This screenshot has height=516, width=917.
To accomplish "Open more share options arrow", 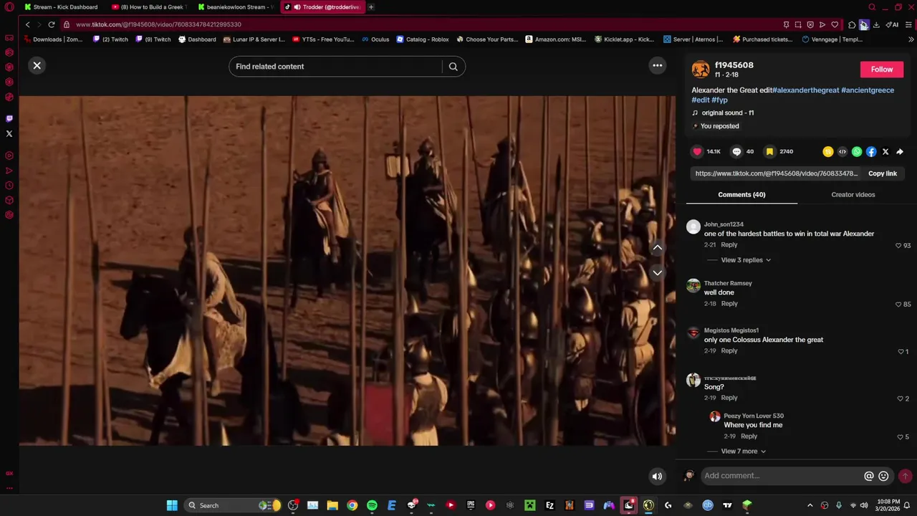I will coord(900,152).
